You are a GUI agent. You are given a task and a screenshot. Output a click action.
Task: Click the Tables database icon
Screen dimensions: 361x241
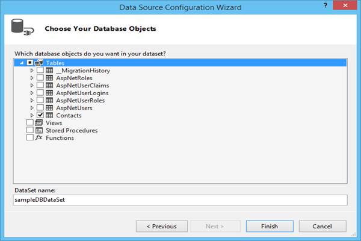point(39,63)
